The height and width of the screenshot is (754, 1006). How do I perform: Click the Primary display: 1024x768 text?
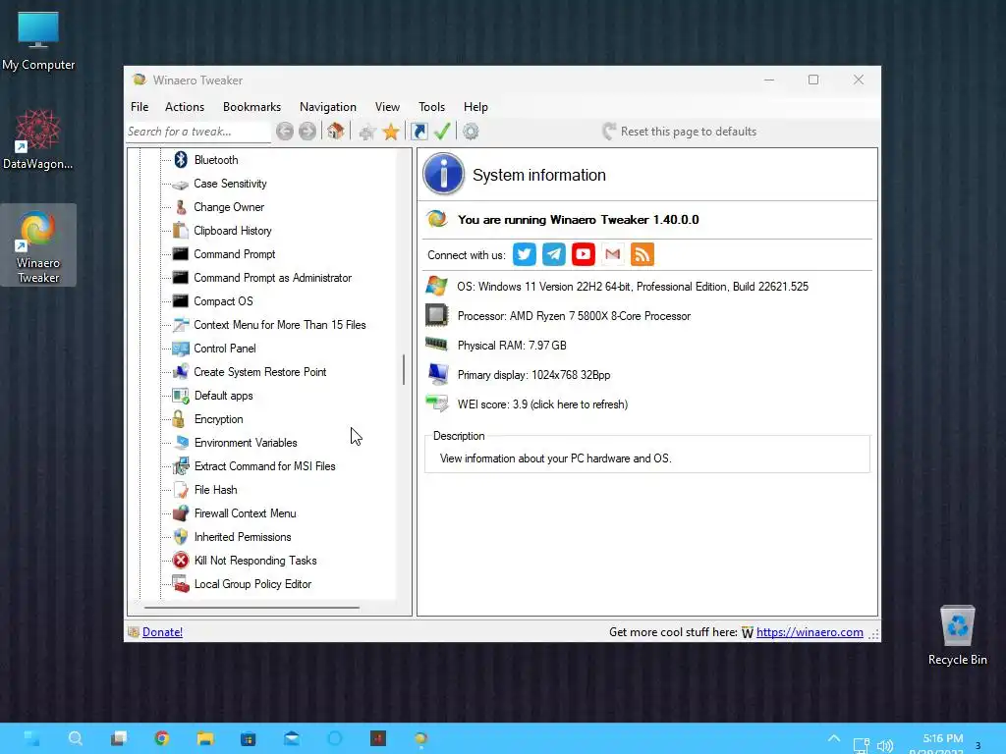tap(533, 375)
